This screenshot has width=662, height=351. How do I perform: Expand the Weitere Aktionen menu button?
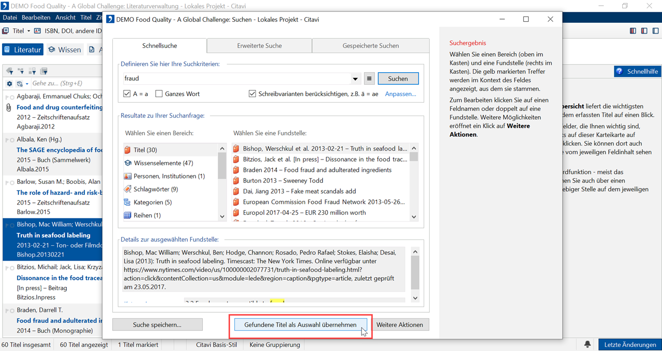click(x=399, y=325)
